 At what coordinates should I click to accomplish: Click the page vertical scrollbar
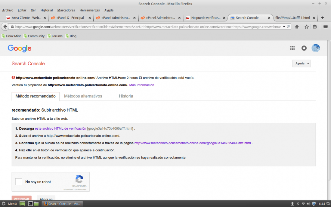(x=329, y=111)
